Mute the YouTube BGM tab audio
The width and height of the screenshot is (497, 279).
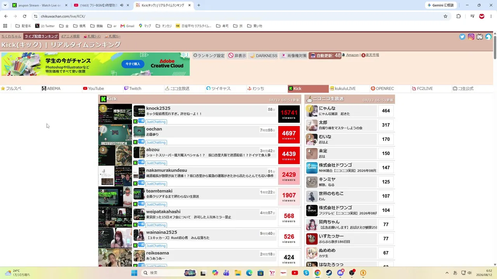coord(122,5)
